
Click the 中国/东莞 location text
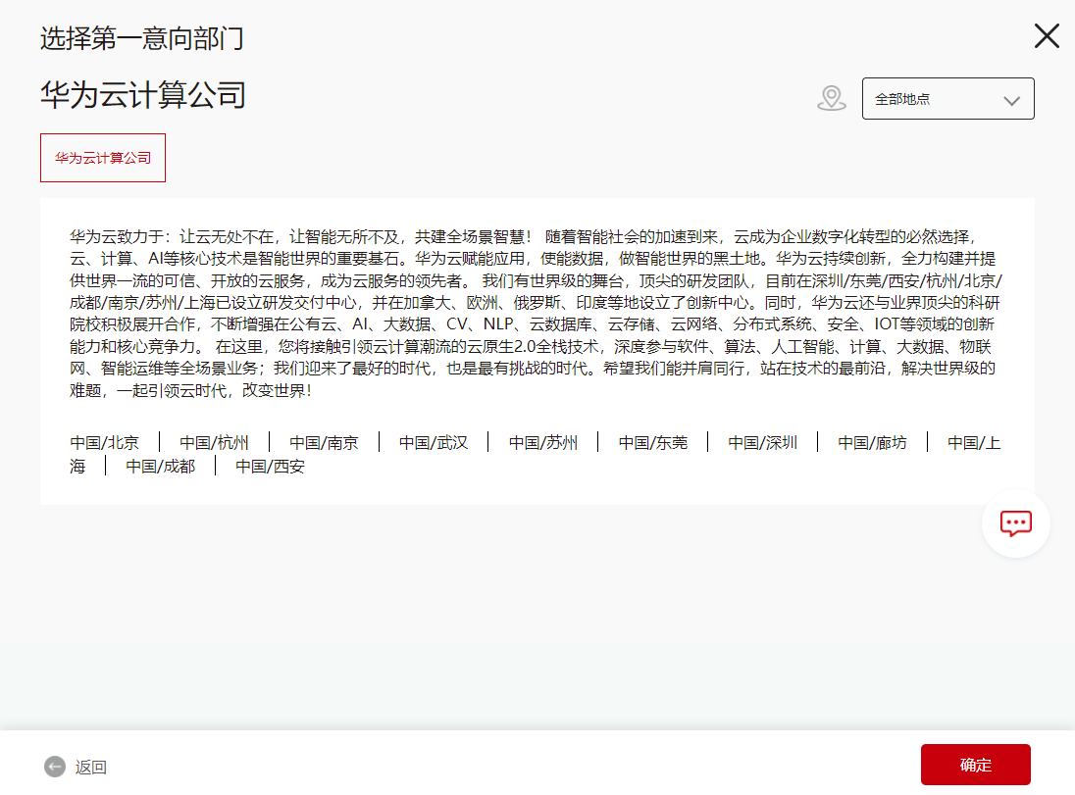coord(652,443)
